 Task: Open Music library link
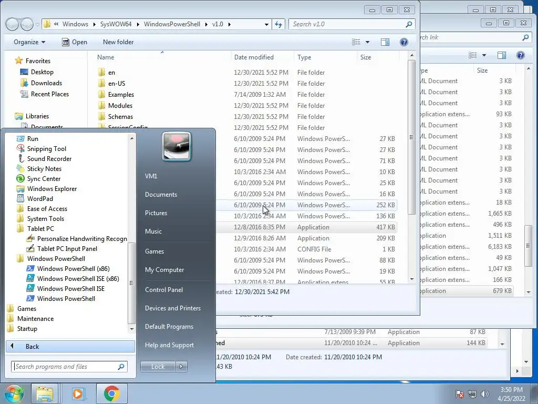153,231
